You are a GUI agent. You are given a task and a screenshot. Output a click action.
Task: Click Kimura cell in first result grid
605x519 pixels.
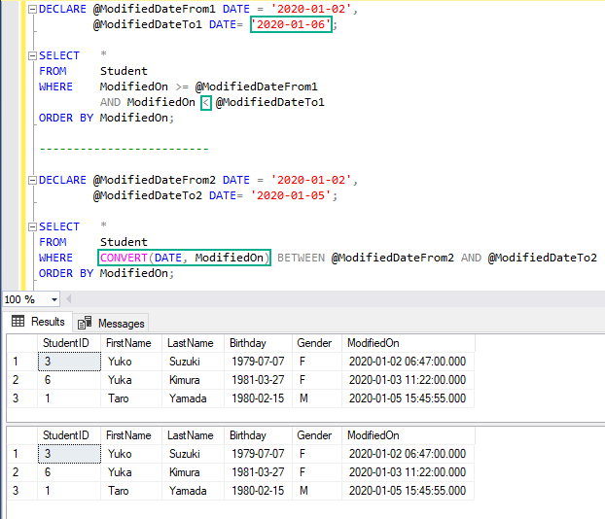point(193,380)
